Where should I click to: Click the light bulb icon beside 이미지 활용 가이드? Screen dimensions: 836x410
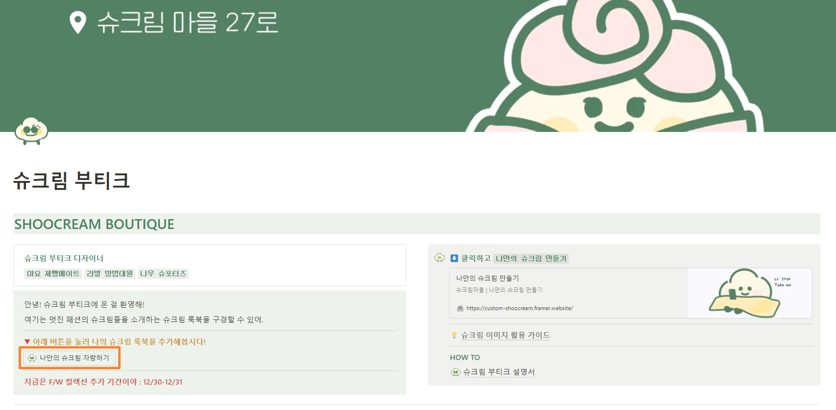454,335
